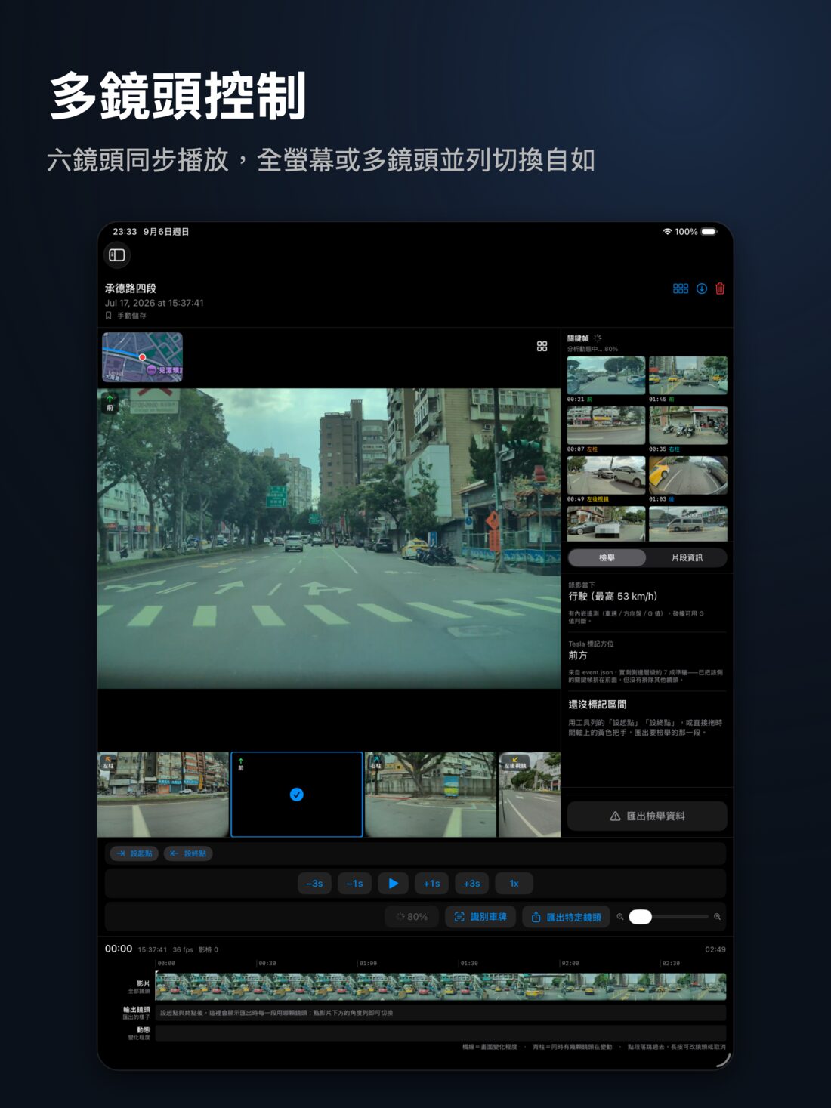
Task: Click the 36 fps label
Action: 183,949
